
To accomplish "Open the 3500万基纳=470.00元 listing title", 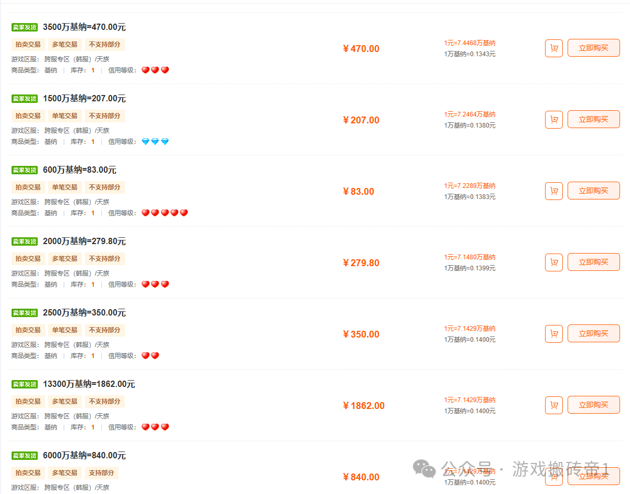I will point(84,27).
